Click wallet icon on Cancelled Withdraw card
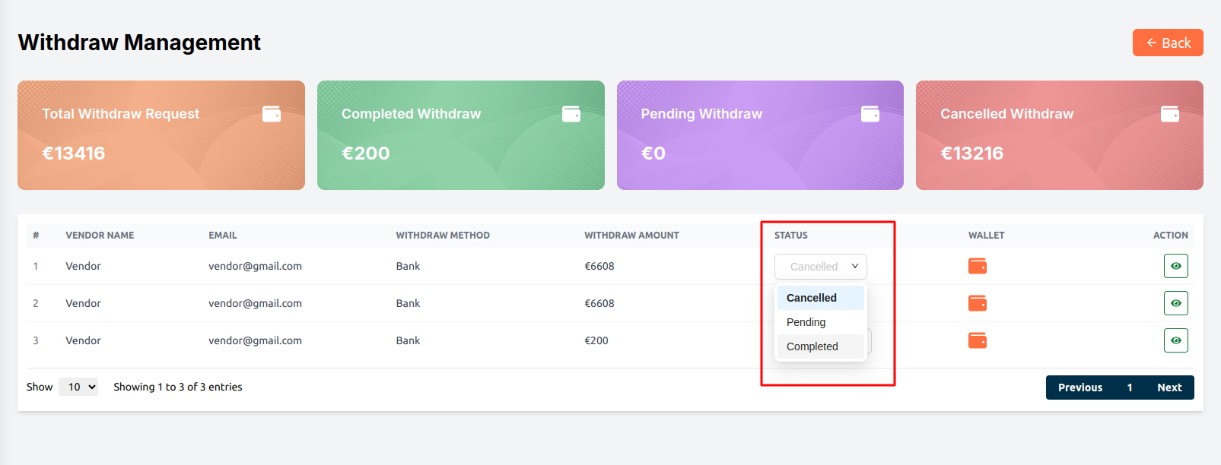This screenshot has height=465, width=1221. coord(1170,114)
